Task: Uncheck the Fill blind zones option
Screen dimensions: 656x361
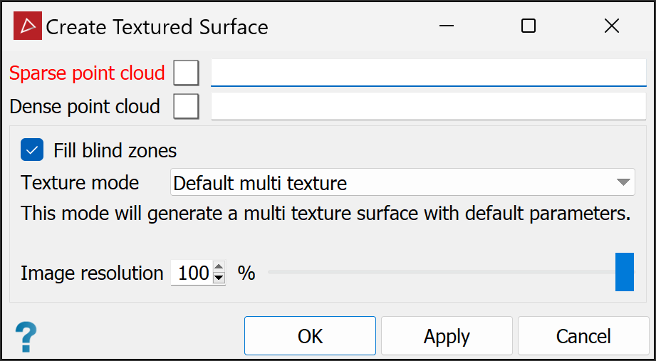Action: point(32,150)
